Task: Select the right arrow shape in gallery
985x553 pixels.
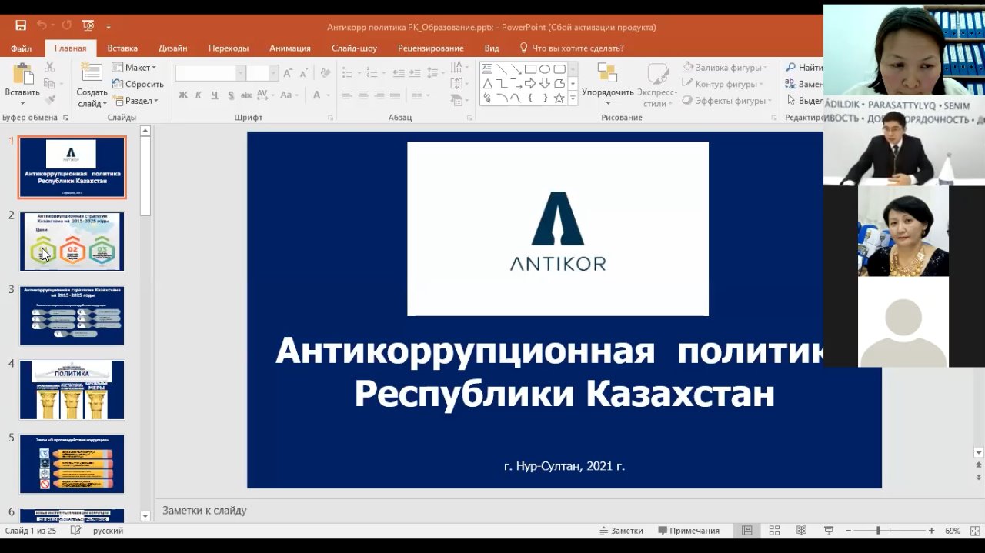Action: 530,83
